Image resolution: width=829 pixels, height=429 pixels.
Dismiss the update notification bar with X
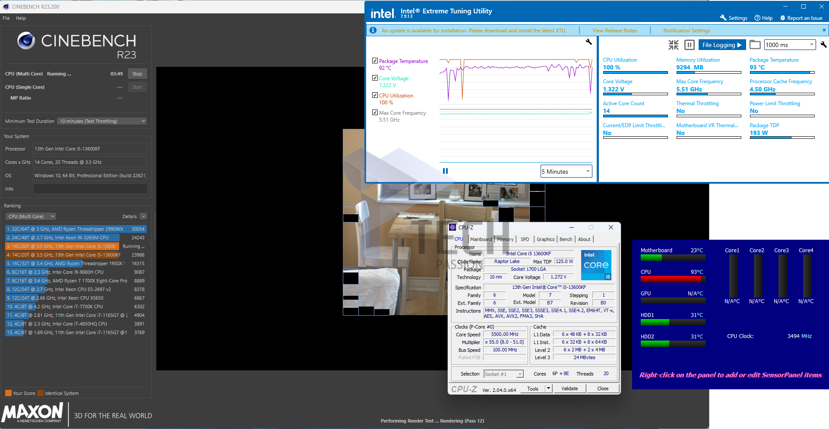824,30
